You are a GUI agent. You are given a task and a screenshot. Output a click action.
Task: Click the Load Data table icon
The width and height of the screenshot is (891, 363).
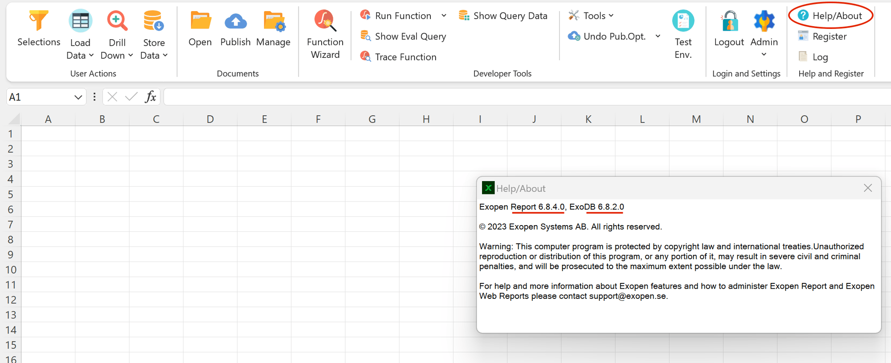81,21
